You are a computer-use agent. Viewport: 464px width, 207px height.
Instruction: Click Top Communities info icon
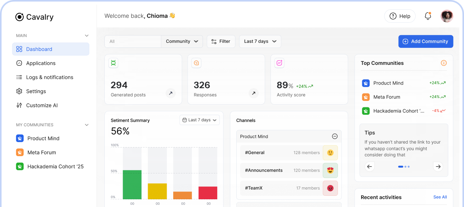tap(444, 63)
